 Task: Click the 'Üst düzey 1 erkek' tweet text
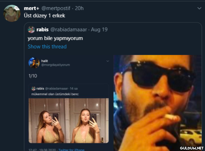[44, 16]
